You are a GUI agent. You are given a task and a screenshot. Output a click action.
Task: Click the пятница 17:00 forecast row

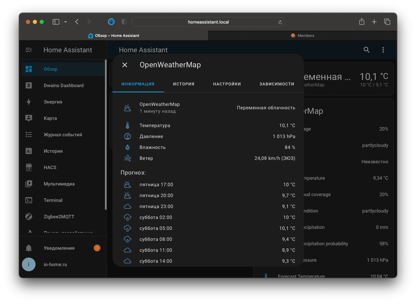208,184
